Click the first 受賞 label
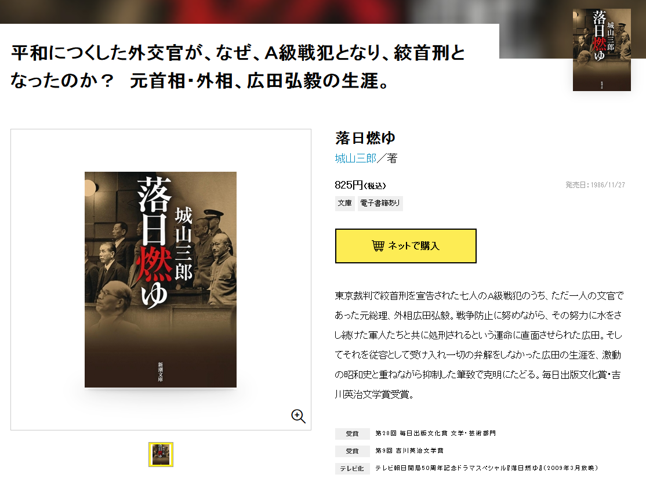The width and height of the screenshot is (646, 485). coord(352,433)
